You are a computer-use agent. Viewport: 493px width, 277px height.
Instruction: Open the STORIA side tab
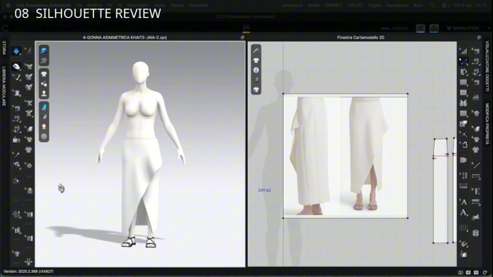pos(4,48)
